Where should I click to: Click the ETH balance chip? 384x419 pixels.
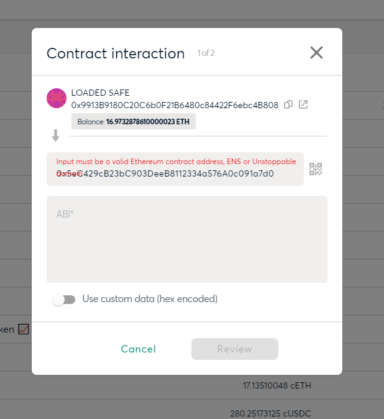134,122
